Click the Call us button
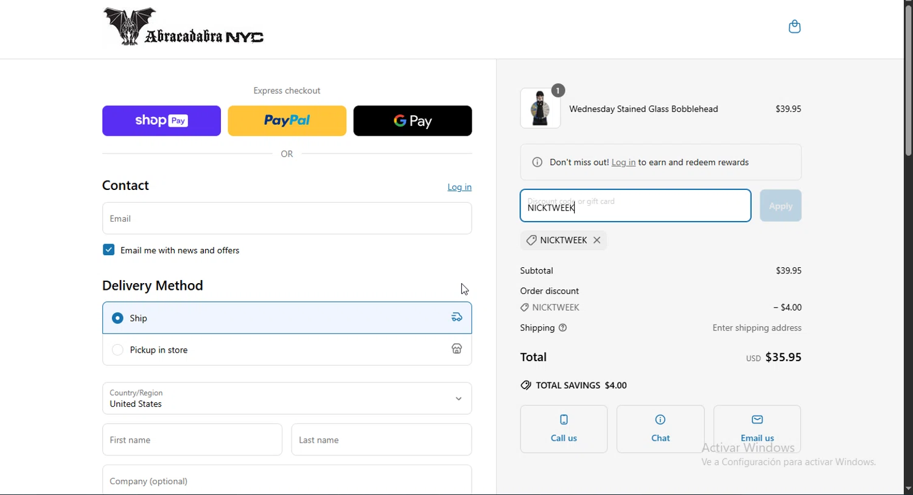 [564, 429]
